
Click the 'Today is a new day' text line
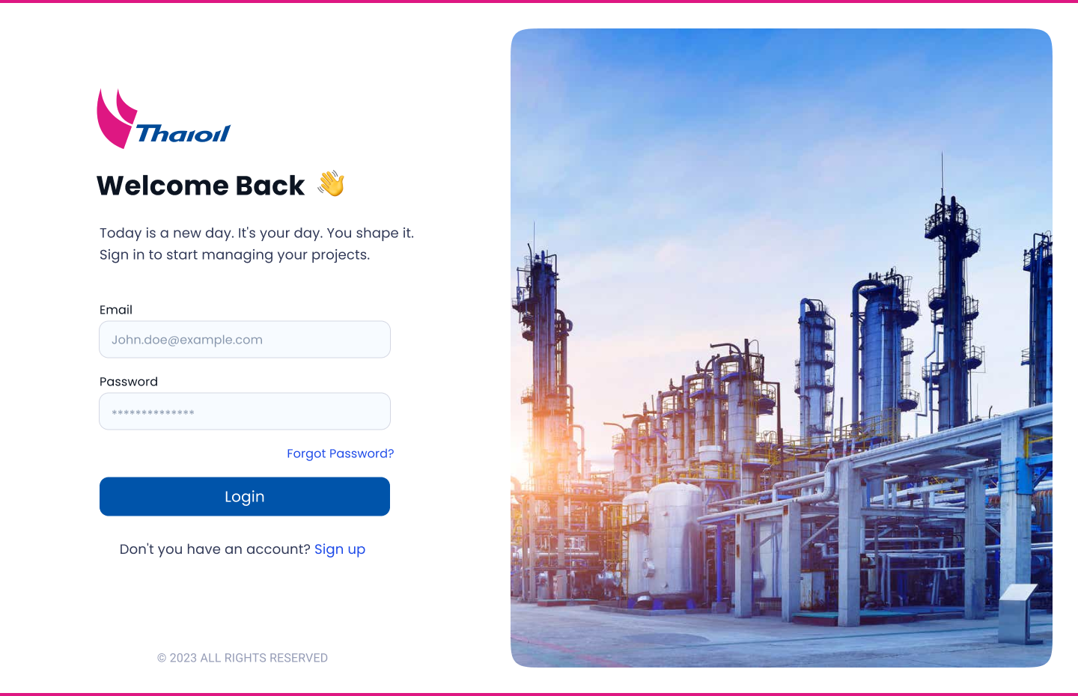pyautogui.click(x=257, y=233)
